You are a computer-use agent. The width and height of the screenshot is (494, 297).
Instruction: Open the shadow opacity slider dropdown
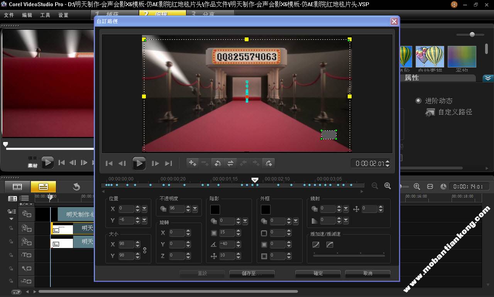pos(245,221)
